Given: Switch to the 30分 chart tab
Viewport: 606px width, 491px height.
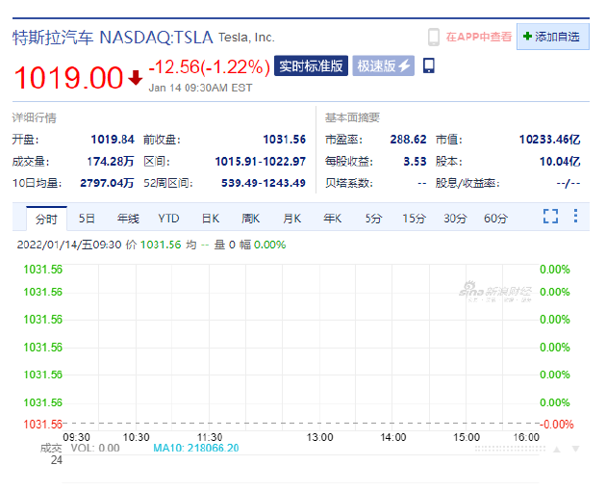Looking at the screenshot, I should (x=455, y=219).
